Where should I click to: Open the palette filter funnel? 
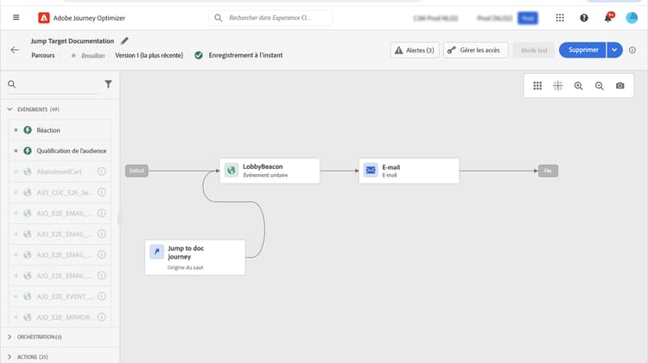click(108, 84)
